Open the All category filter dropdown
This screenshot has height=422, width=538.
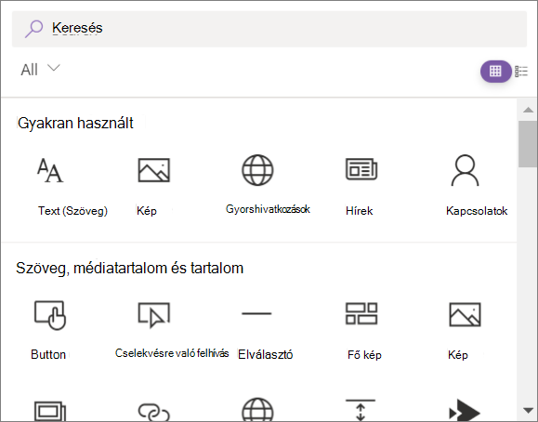[40, 70]
